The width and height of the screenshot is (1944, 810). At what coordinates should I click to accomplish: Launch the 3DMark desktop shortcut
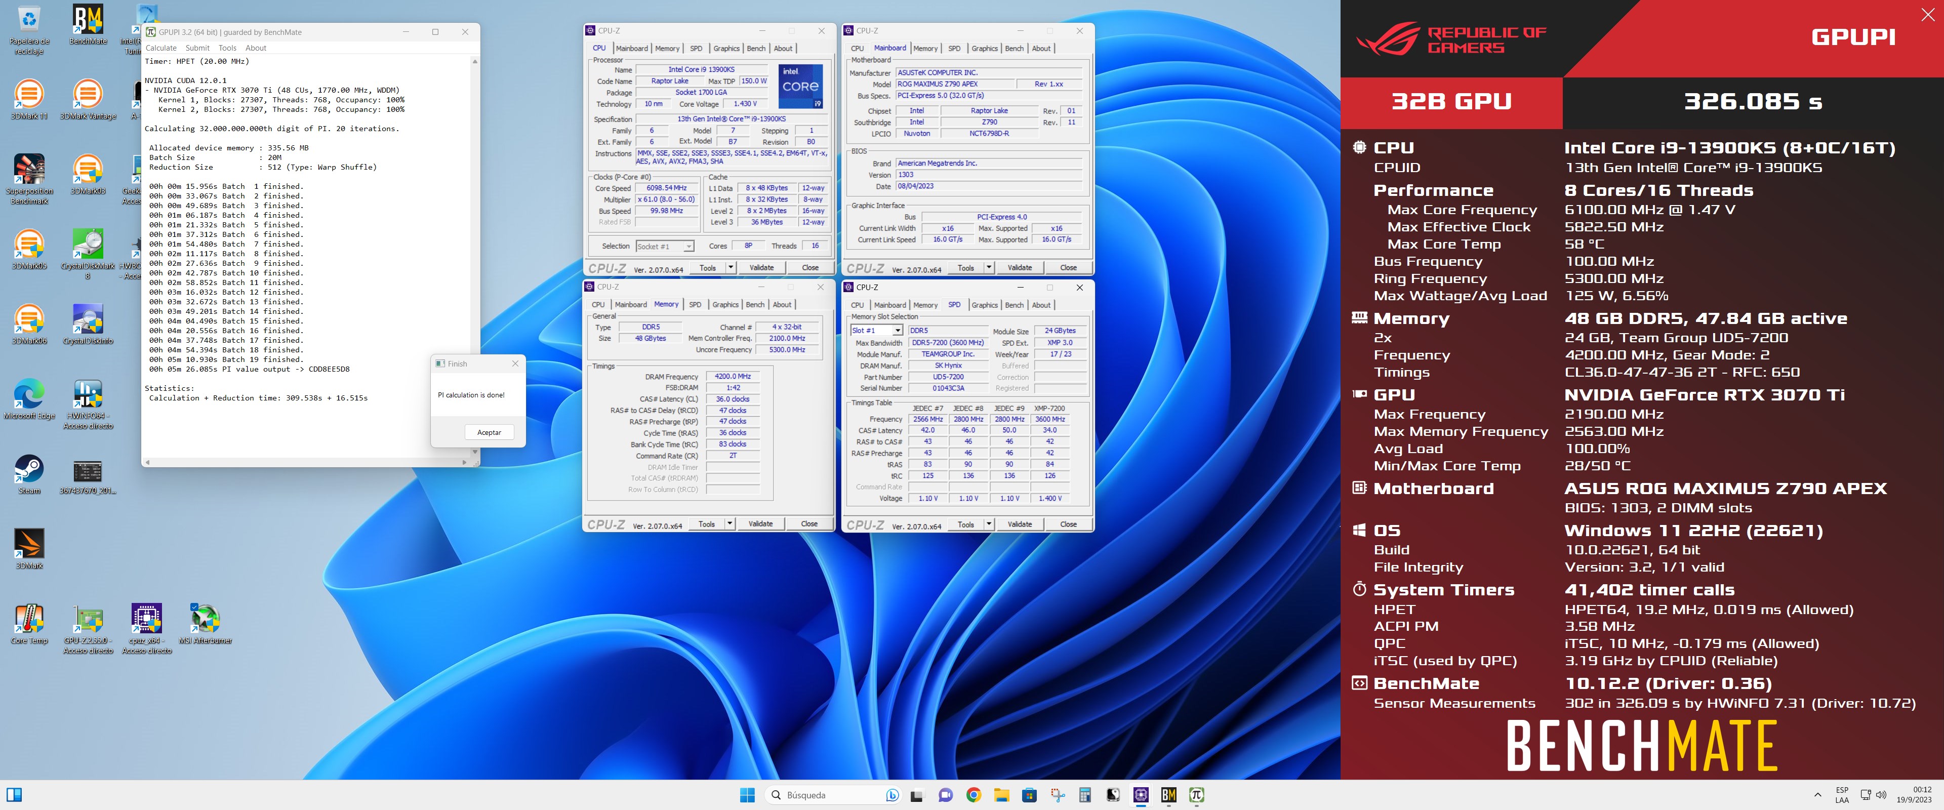pos(29,549)
